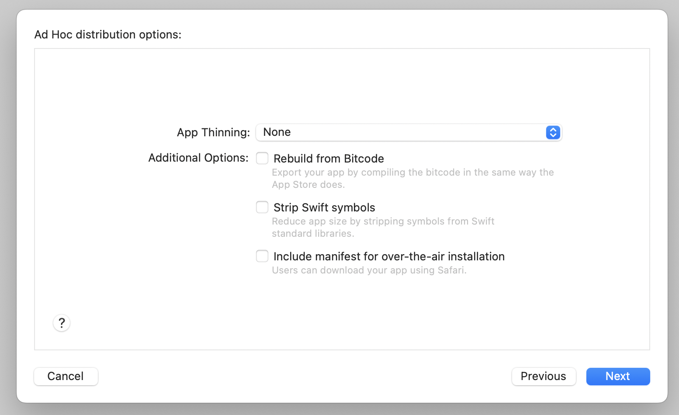This screenshot has height=415, width=679.
Task: Enable the Rebuild from Bitcode checkbox
Action: tap(262, 158)
